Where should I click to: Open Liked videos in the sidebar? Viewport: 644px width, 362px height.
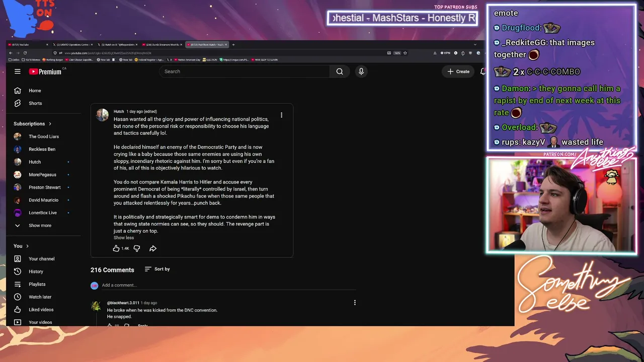coord(41,310)
